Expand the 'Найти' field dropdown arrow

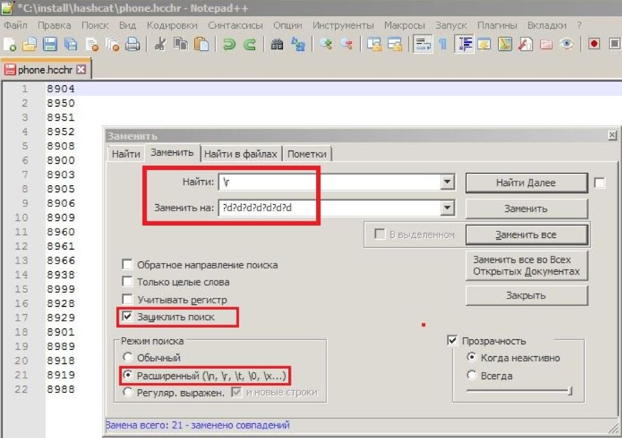(446, 182)
